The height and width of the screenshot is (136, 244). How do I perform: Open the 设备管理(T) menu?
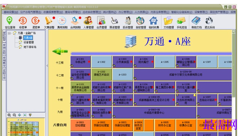tap(201, 12)
